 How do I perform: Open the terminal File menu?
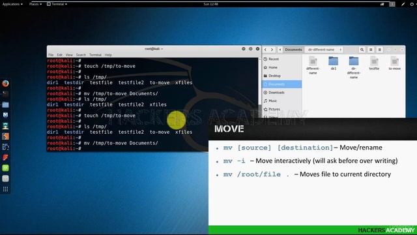[51, 55]
